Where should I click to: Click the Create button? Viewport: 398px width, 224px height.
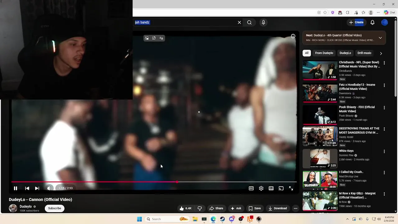click(356, 22)
